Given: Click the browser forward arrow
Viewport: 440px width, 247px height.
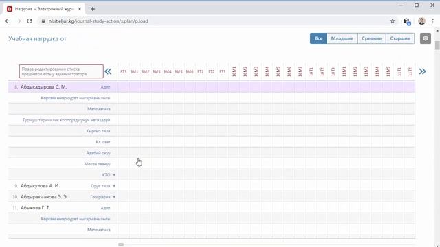Looking at the screenshot, I should coord(19,21).
